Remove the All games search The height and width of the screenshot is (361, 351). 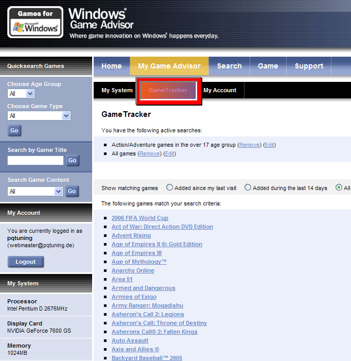point(149,153)
